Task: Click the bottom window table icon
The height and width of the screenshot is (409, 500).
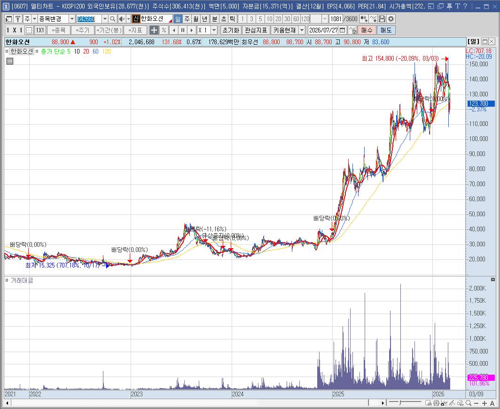Action: (x=428, y=403)
